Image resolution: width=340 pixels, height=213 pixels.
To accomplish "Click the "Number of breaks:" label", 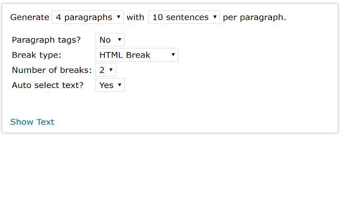I will click(52, 70).
